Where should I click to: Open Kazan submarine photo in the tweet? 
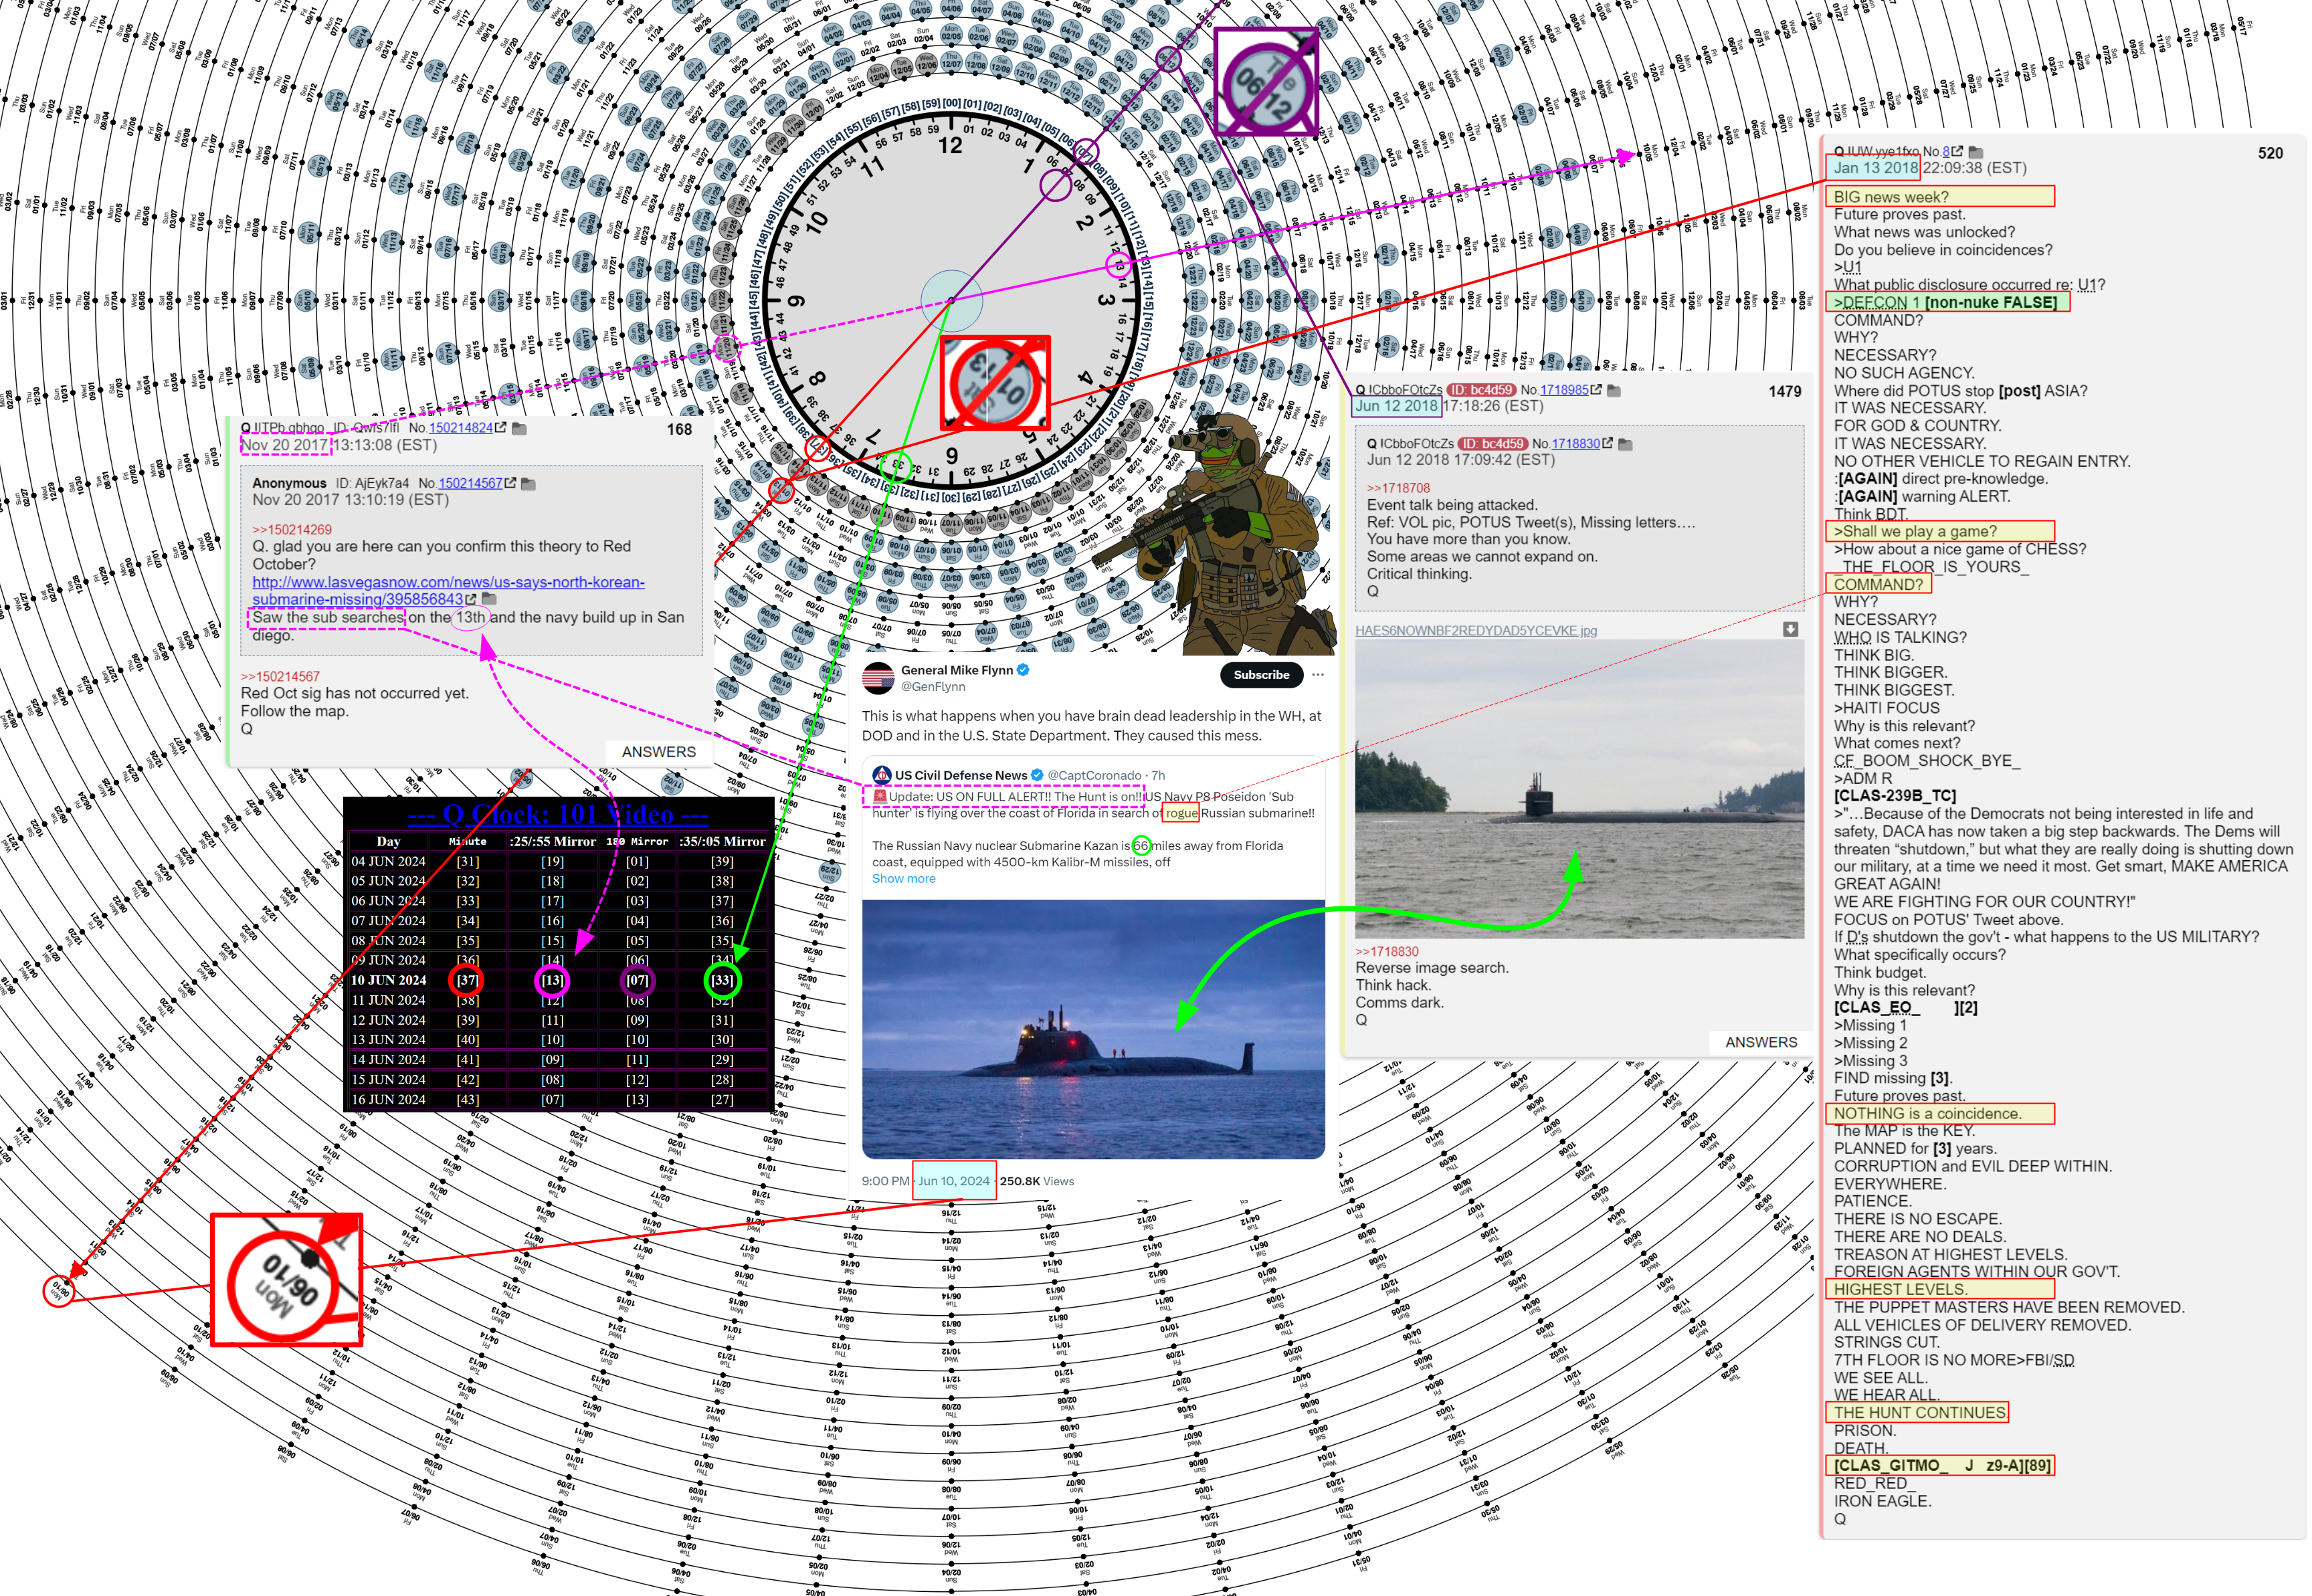pyautogui.click(x=1093, y=1029)
